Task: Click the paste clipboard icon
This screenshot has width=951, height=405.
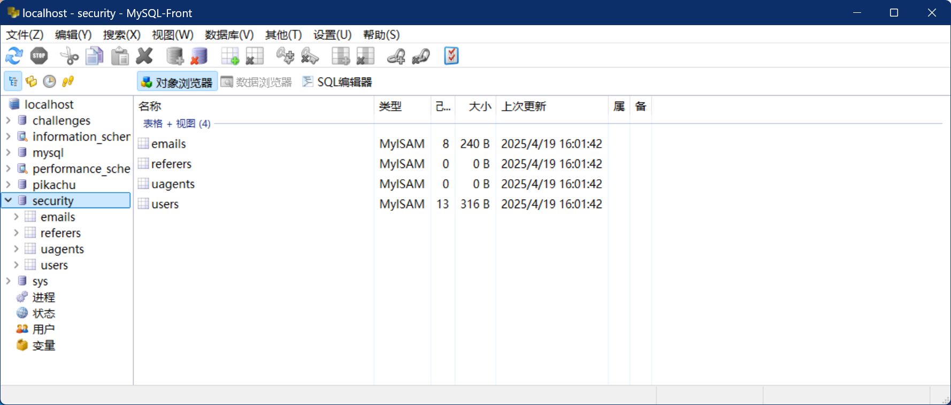Action: 120,56
